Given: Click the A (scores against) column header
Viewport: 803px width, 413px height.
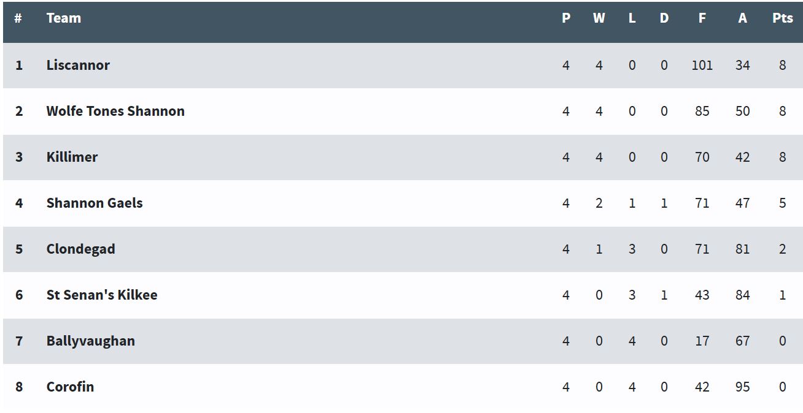Looking at the screenshot, I should 742,18.
